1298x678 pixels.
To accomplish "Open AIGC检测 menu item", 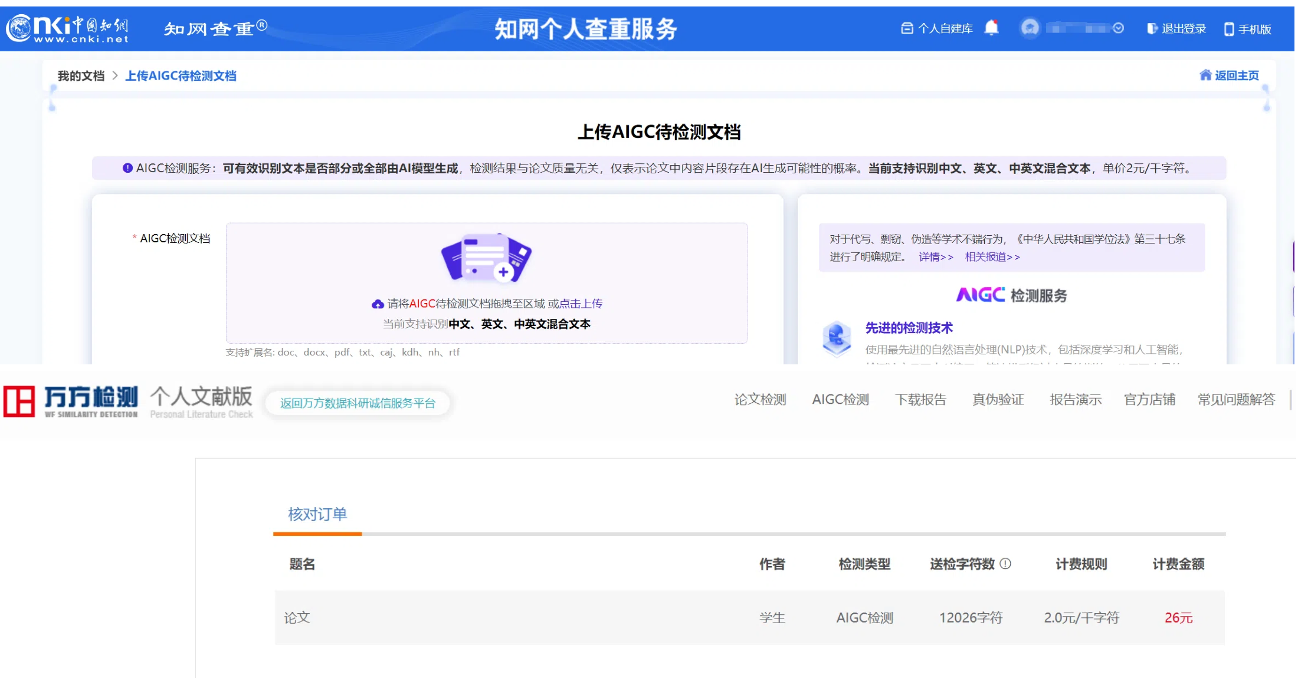I will point(841,400).
